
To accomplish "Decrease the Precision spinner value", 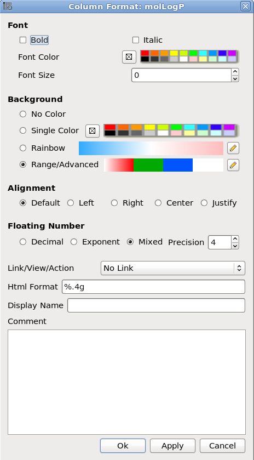I will point(235,246).
